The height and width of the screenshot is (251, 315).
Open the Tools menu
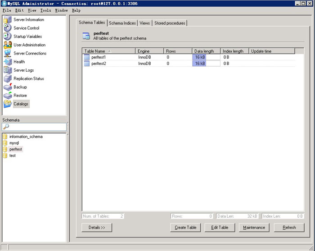(45, 10)
